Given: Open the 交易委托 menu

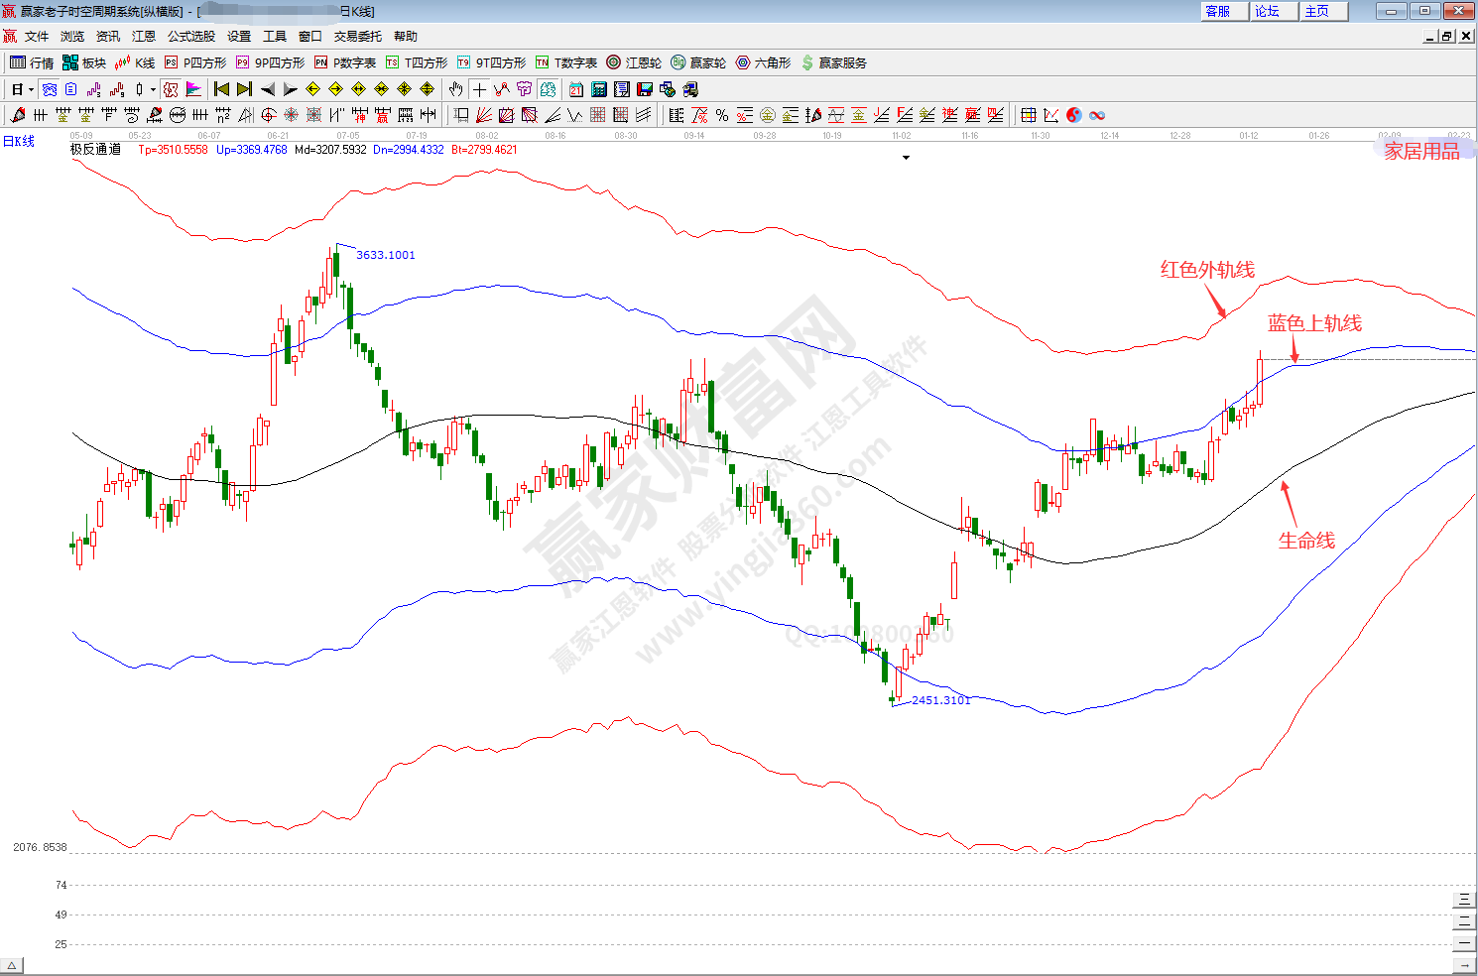Looking at the screenshot, I should (357, 36).
